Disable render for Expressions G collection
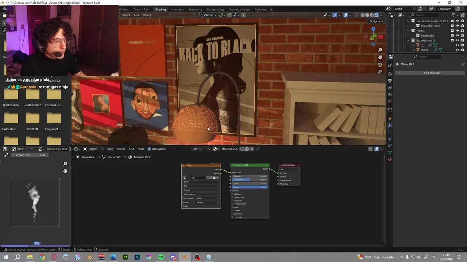 pyautogui.click(x=462, y=40)
